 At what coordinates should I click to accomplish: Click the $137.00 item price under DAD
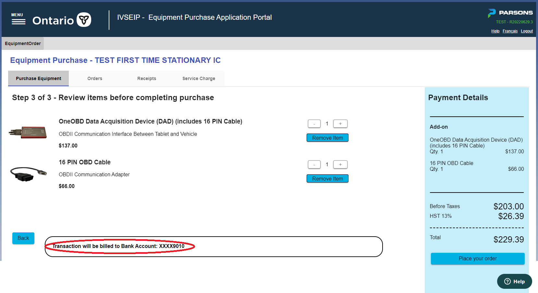click(68, 146)
